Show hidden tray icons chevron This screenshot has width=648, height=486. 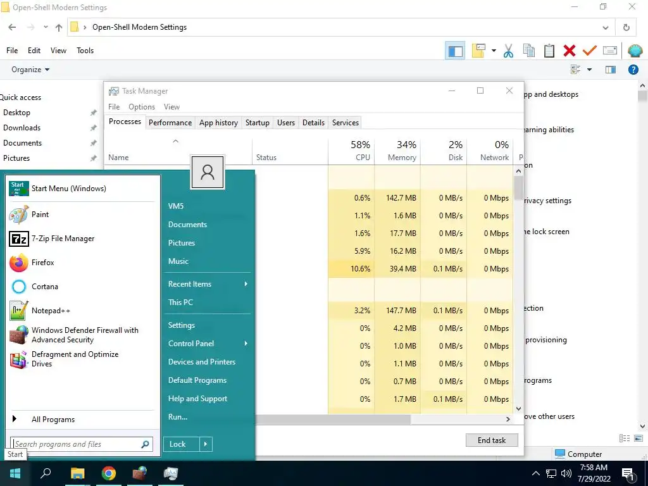(x=535, y=473)
